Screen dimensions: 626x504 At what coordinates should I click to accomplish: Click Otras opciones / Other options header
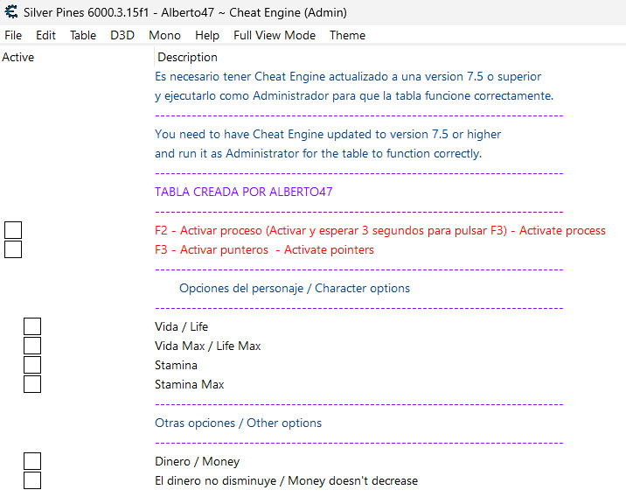pos(238,423)
